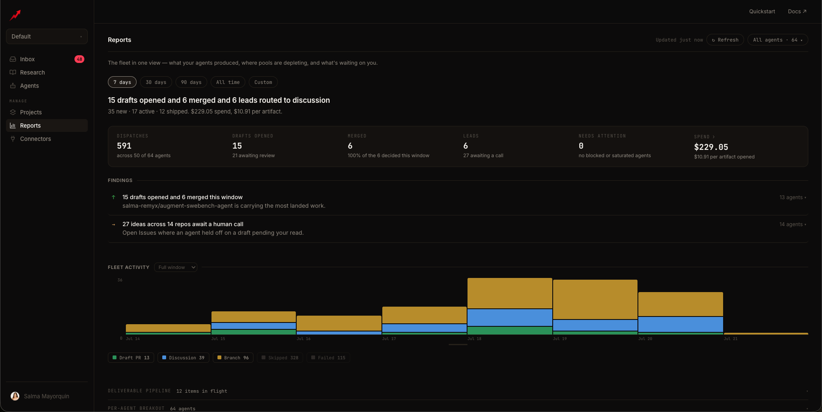Click the Agents robot icon

[x=13, y=86]
